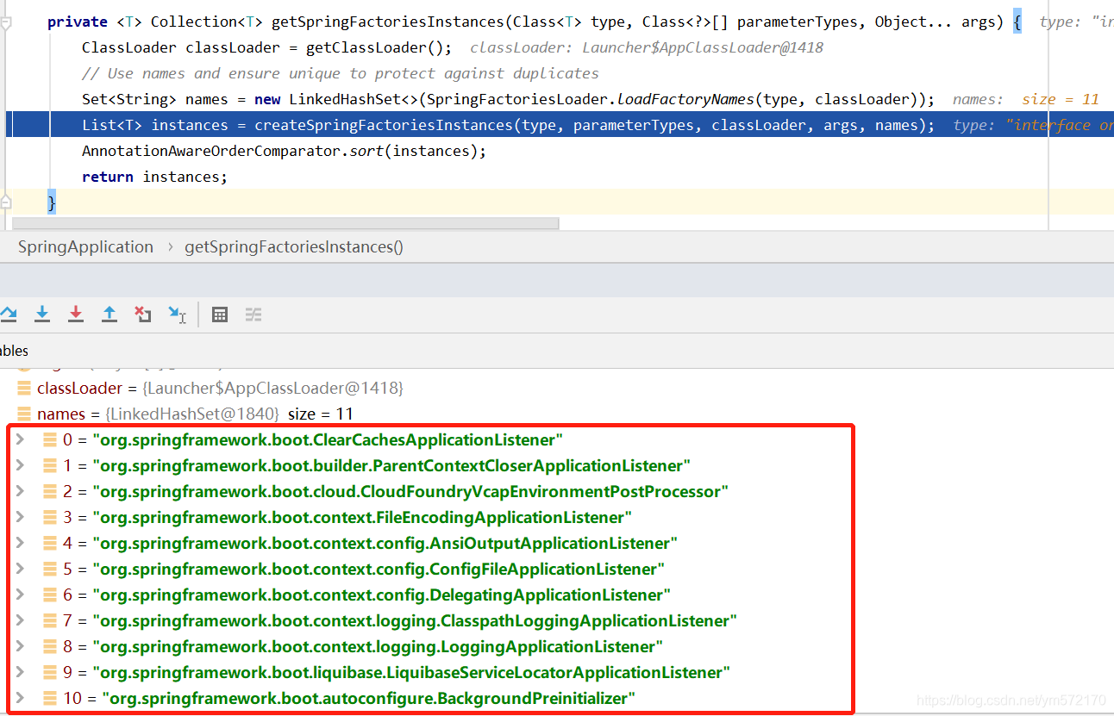Click the LoggingApplicationListener string value at index 8
Screen dimensions: 1114x716
(x=378, y=647)
